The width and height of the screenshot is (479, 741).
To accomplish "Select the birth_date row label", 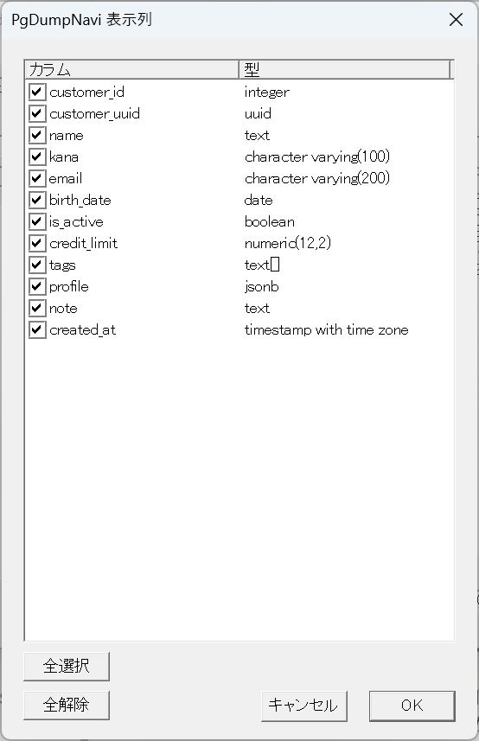I will 80,201.
